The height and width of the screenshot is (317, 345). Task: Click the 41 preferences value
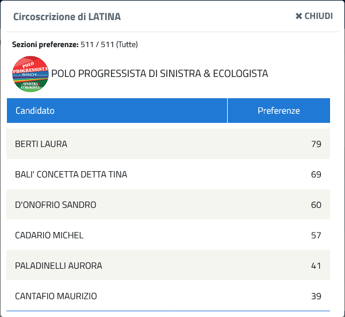(316, 266)
